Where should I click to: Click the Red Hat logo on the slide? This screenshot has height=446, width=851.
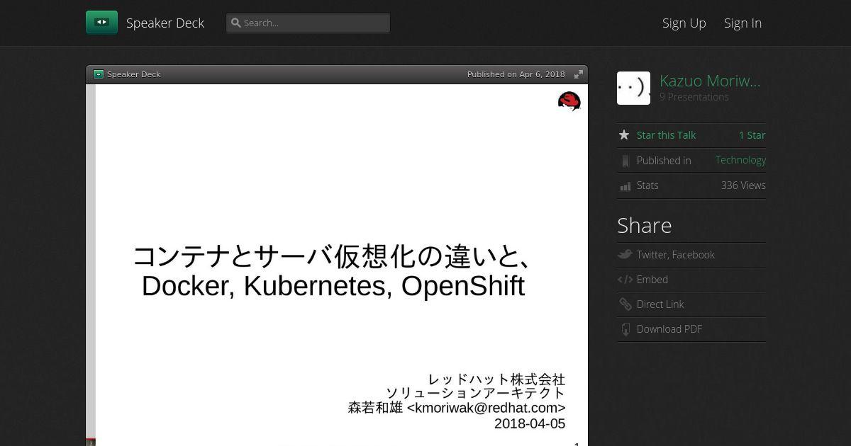[x=569, y=102]
